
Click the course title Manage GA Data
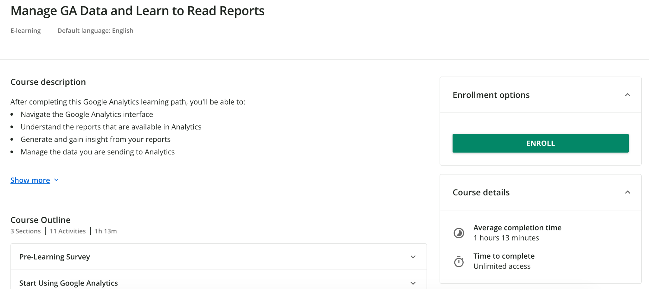pos(138,11)
